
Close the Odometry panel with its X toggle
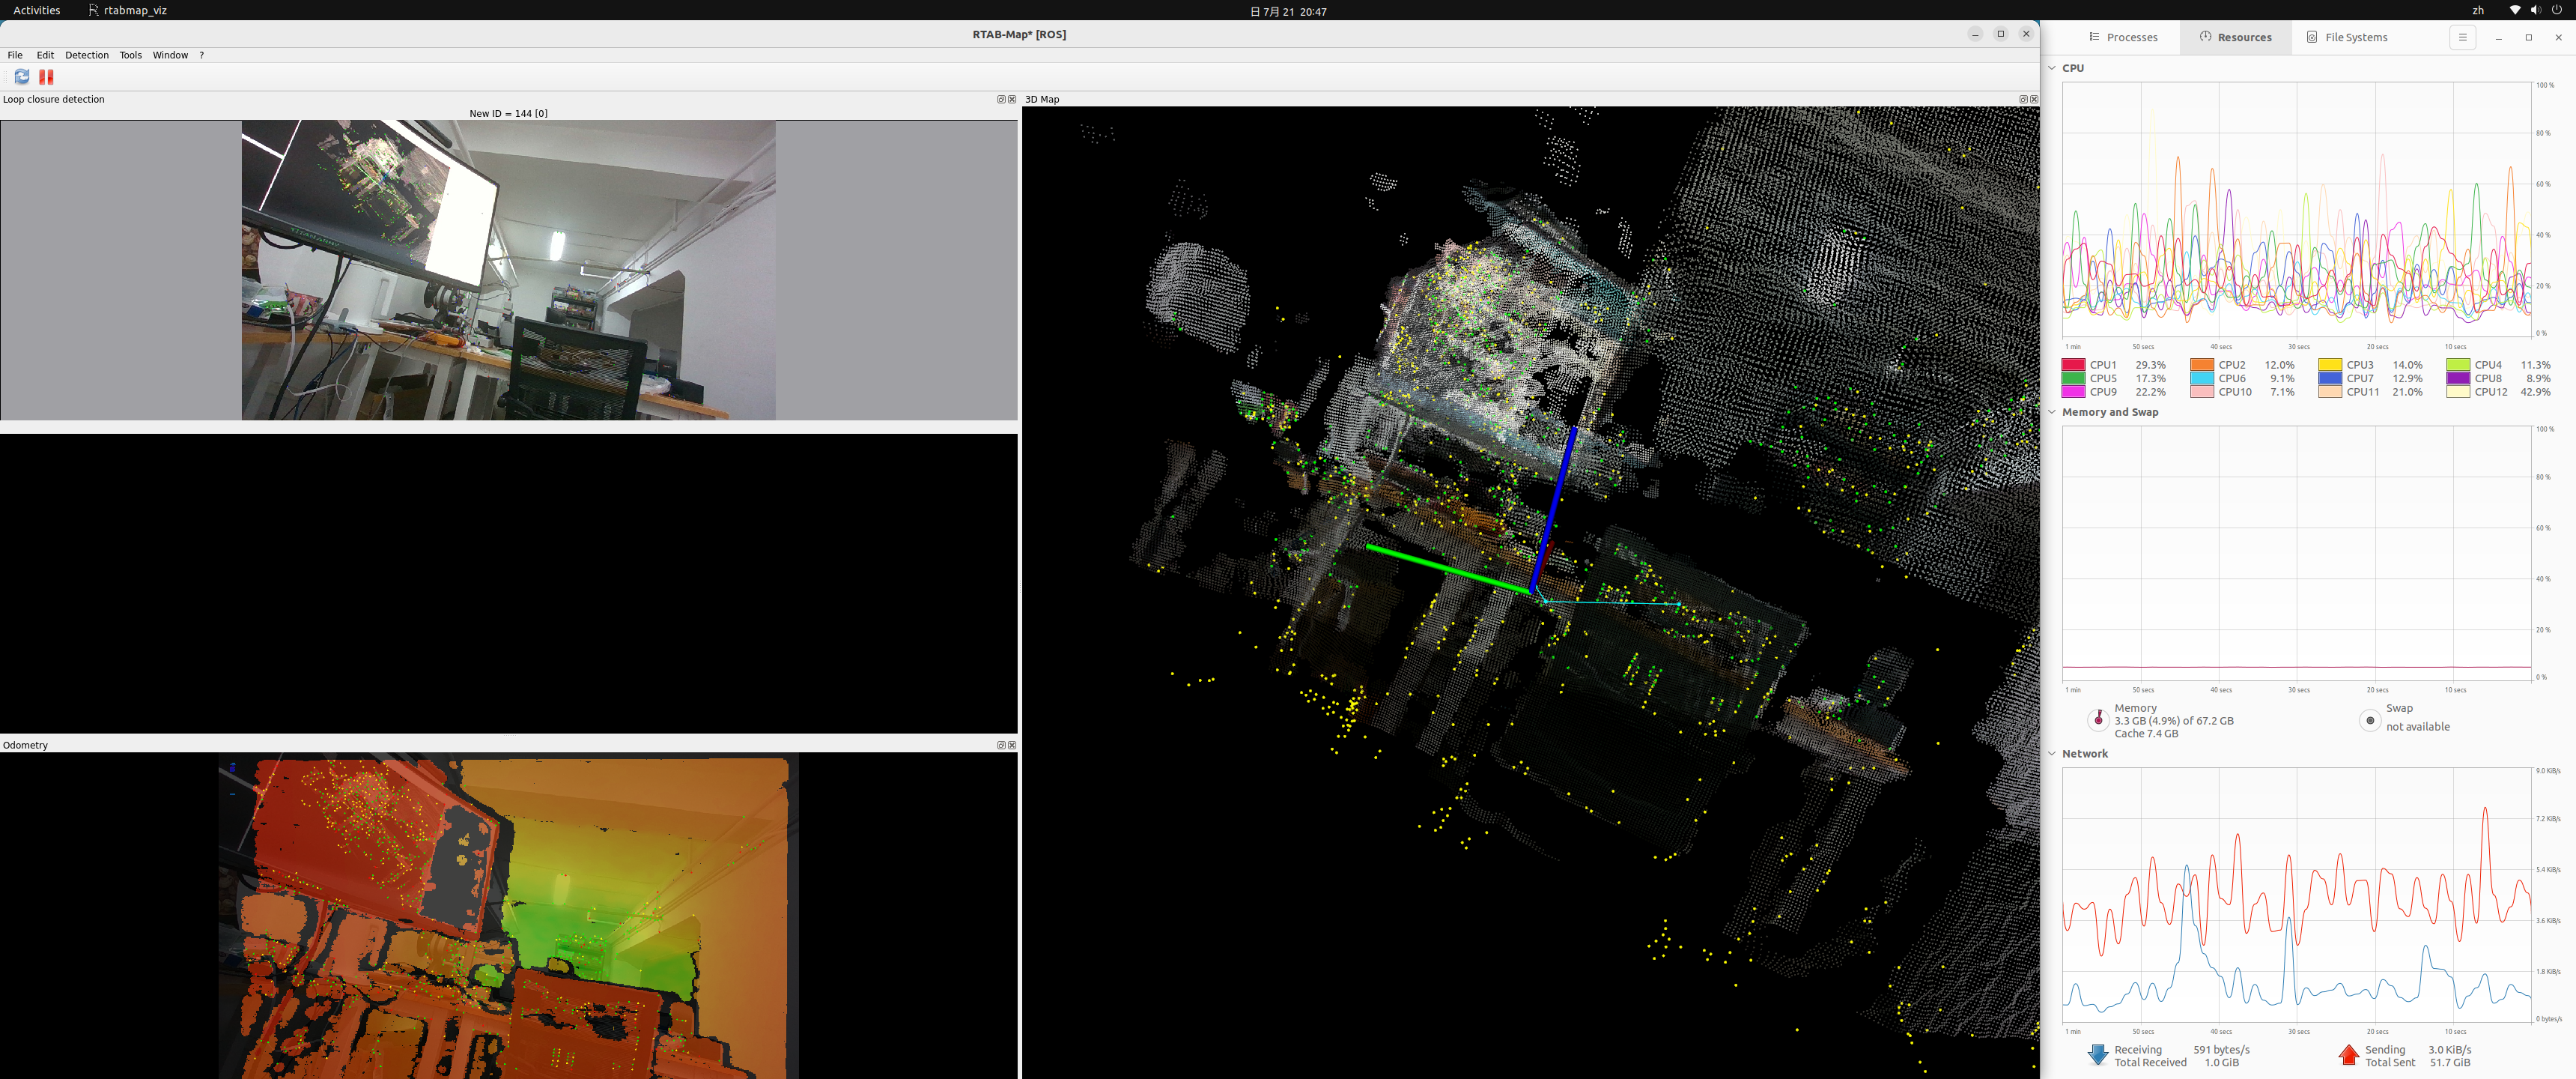point(1011,745)
